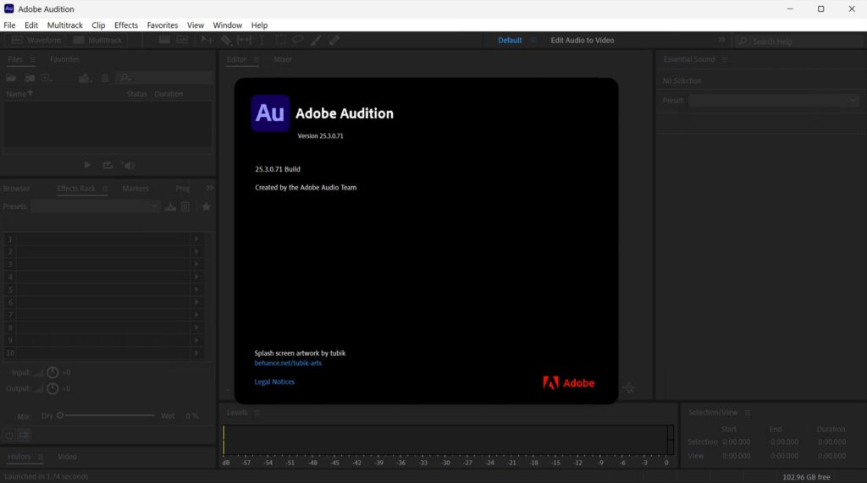Open the Files panel menu icon
Viewport: 867px width, 483px height.
pos(33,60)
